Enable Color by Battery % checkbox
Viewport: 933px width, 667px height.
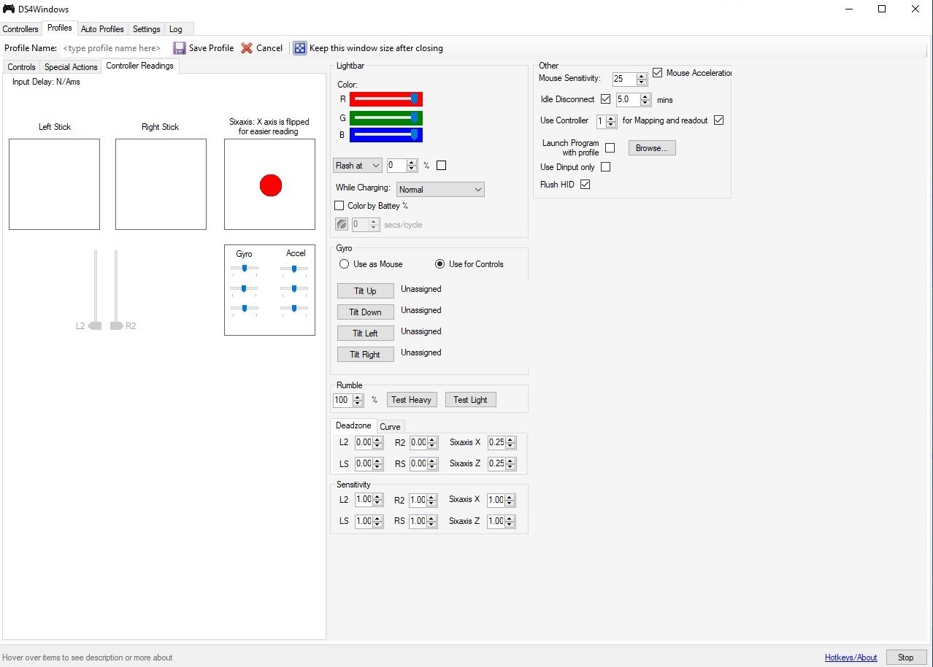(x=339, y=206)
